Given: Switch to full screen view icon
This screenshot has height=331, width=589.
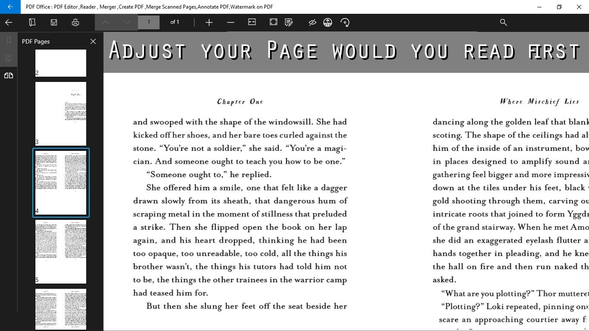Looking at the screenshot, I should point(273,22).
